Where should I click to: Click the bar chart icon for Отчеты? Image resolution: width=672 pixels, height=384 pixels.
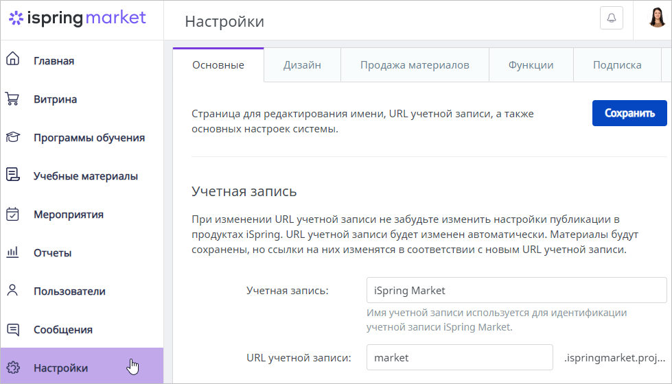click(x=13, y=252)
